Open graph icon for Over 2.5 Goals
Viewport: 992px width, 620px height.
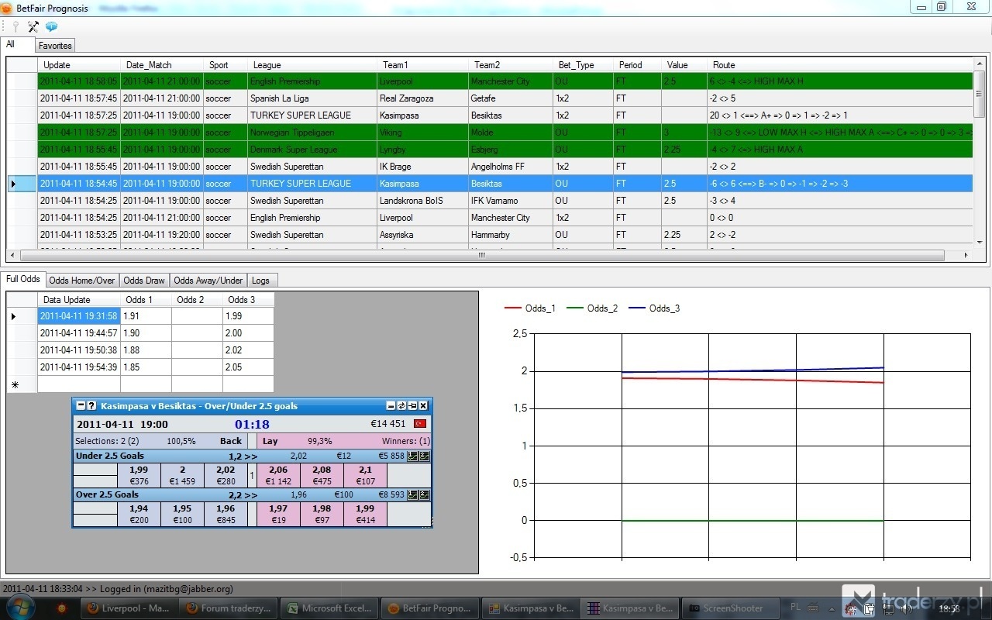tap(412, 495)
